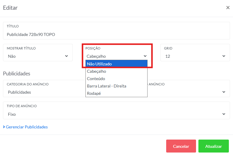Expand the Tipo de Anúncio dropdown
The height and width of the screenshot is (154, 233).
[116, 114]
